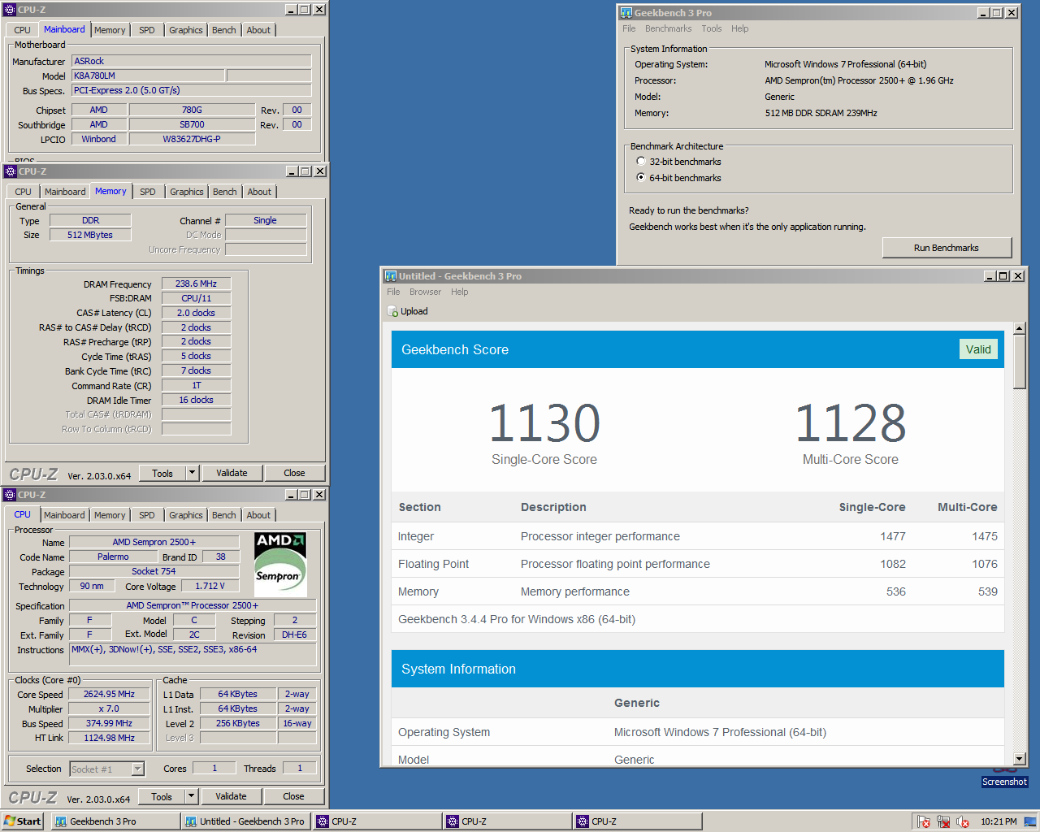Click Validate in bottom CPU-Z window
Screen dimensions: 1040x832
click(x=231, y=796)
